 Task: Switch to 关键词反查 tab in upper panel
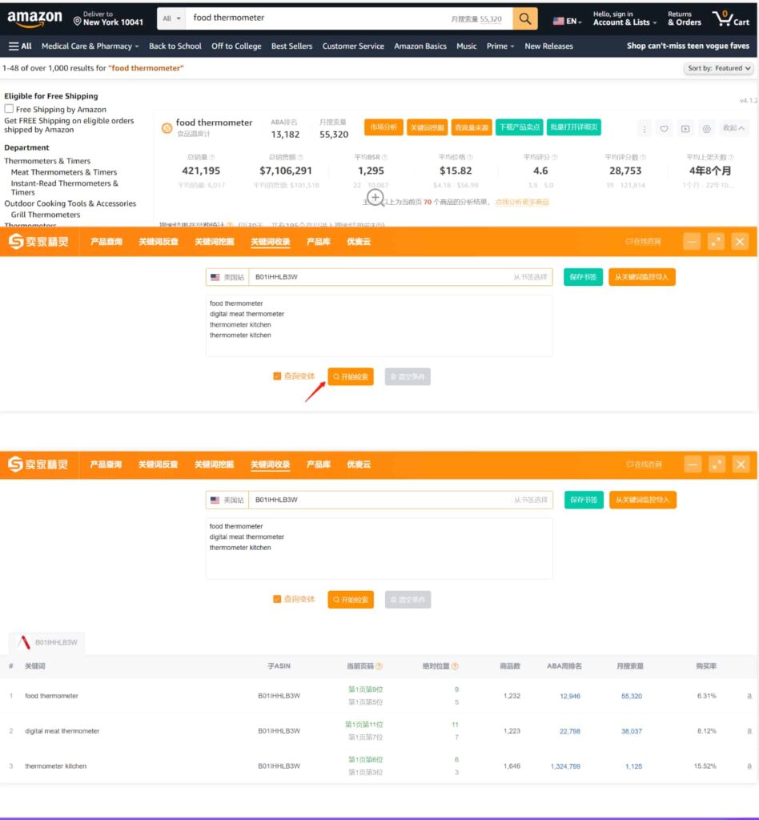coord(159,241)
